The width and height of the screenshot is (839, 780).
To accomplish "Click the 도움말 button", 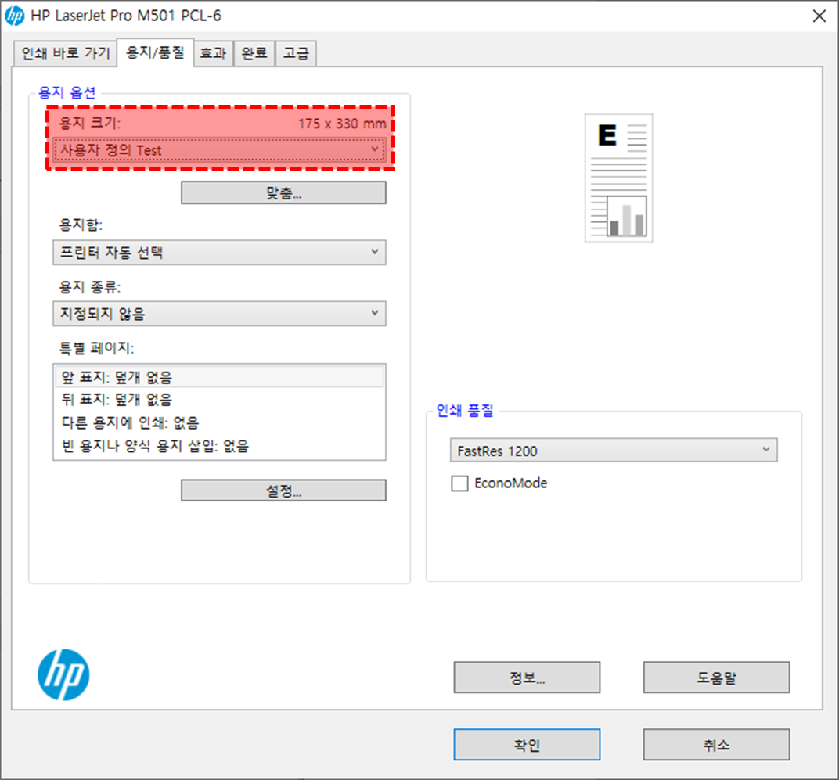I will (x=716, y=678).
